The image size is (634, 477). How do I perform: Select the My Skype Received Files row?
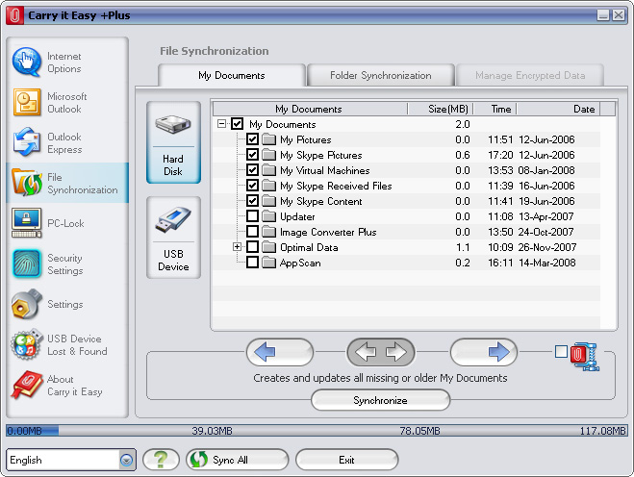[x=406, y=186]
